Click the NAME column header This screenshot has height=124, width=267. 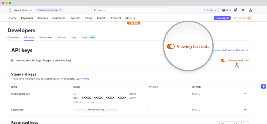click(x=14, y=87)
